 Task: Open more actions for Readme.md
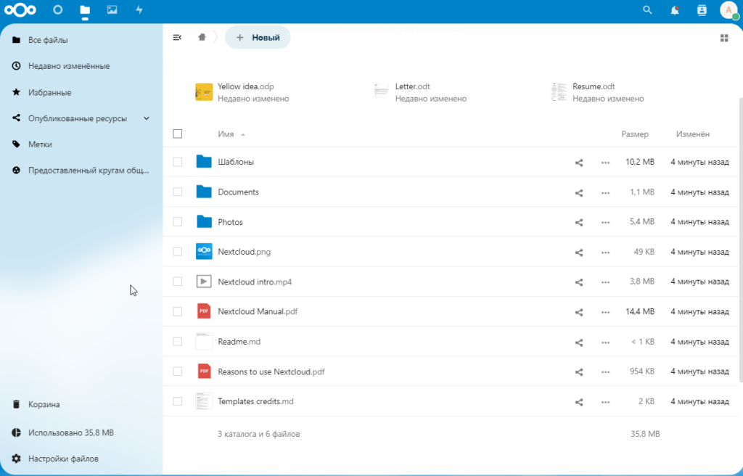pyautogui.click(x=606, y=342)
